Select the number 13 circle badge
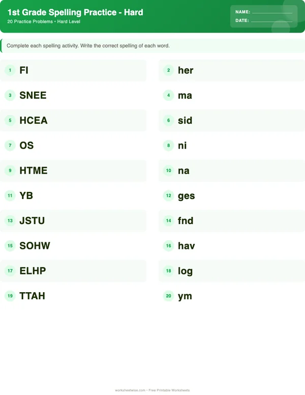The height and width of the screenshot is (395, 305). 10,221
